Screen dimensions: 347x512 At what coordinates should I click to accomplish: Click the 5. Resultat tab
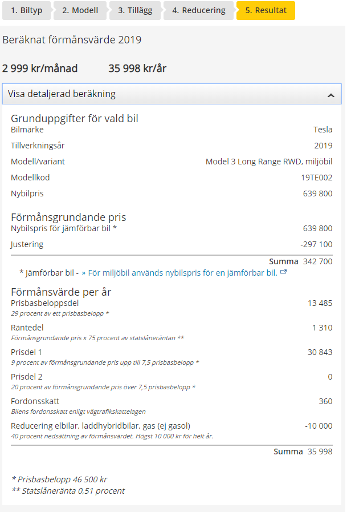coord(266,10)
